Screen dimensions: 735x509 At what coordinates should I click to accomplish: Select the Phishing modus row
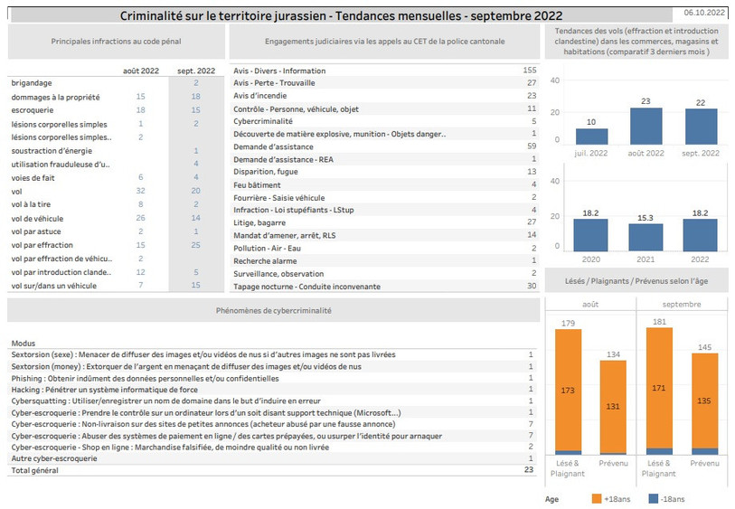point(272,378)
